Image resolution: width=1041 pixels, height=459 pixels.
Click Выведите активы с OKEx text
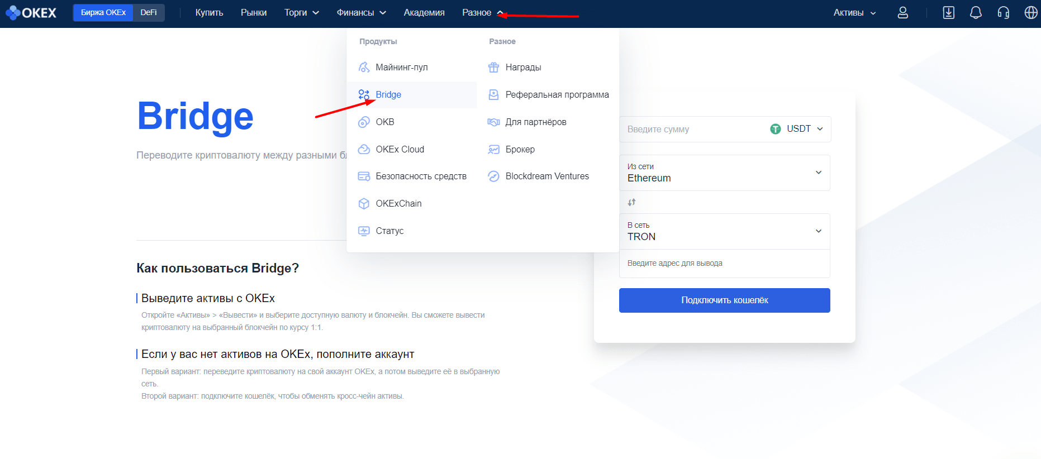tap(208, 298)
